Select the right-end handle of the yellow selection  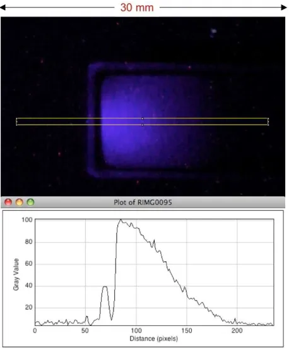[x=268, y=121]
